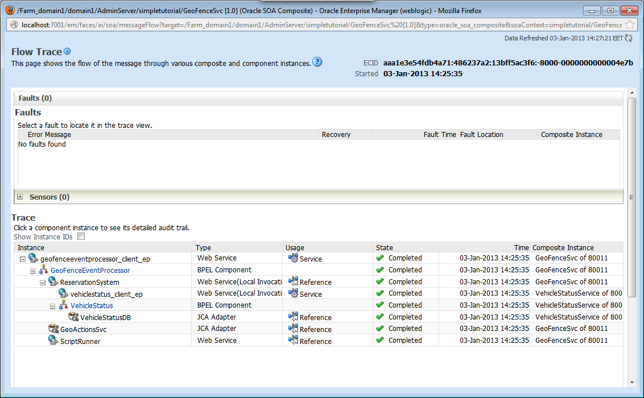Click the ECID value text

(x=508, y=63)
